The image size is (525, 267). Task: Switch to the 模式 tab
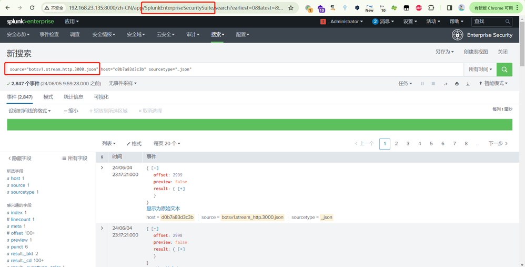point(48,97)
